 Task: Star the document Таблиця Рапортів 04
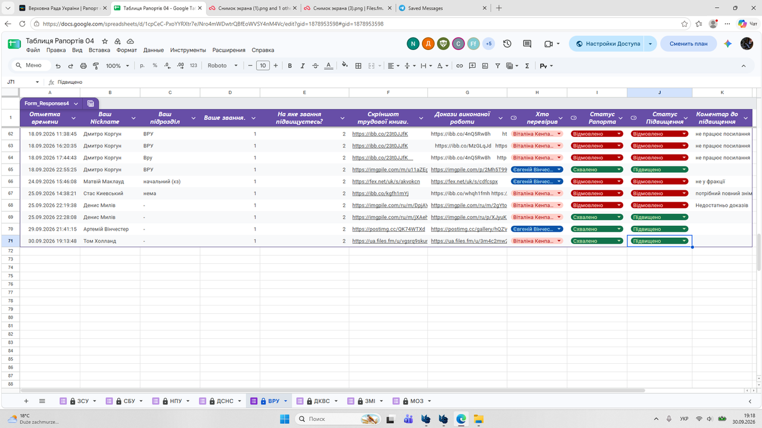click(105, 41)
